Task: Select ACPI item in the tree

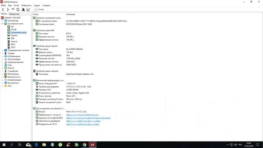Action: coord(13,47)
